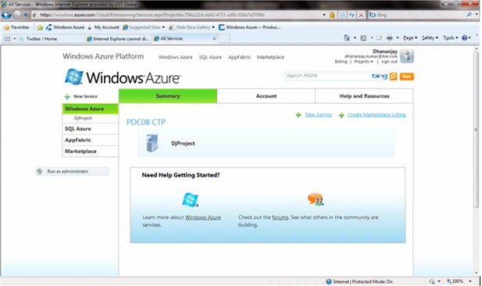This screenshot has width=482, height=286.
Task: Select SQL Azure in the top navigation
Action: [210, 57]
